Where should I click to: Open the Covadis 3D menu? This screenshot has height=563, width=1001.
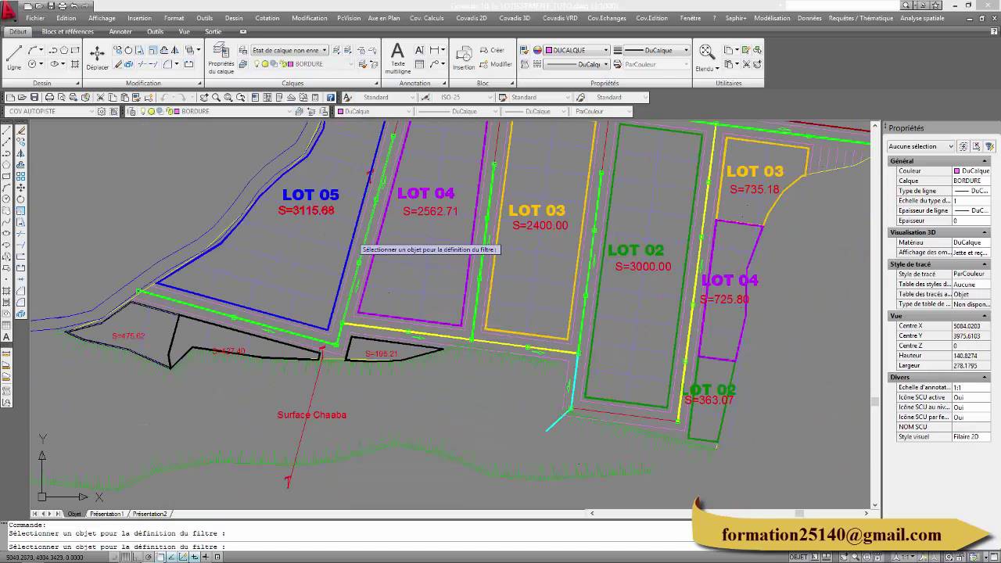(x=515, y=18)
